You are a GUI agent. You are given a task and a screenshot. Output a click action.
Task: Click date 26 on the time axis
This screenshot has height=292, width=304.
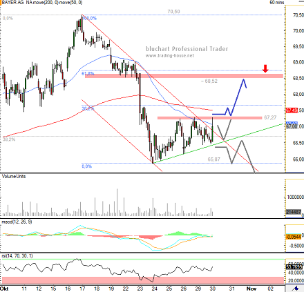pos(183,289)
